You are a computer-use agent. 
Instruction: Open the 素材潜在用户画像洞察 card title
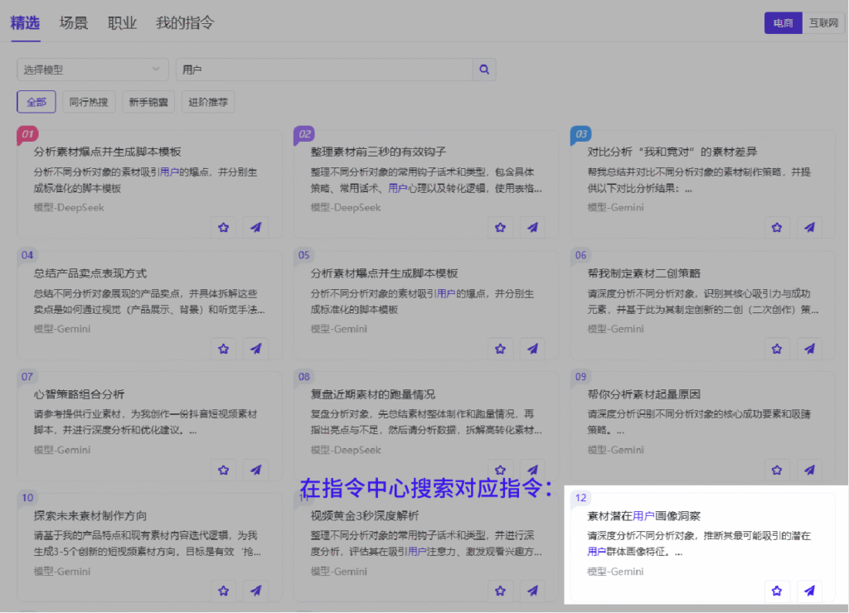pyautogui.click(x=633, y=515)
